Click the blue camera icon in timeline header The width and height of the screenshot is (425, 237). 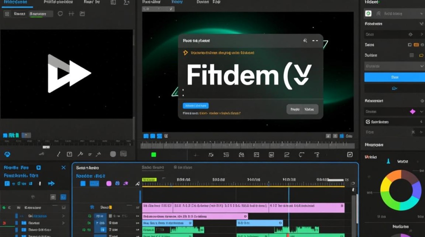coord(117,183)
